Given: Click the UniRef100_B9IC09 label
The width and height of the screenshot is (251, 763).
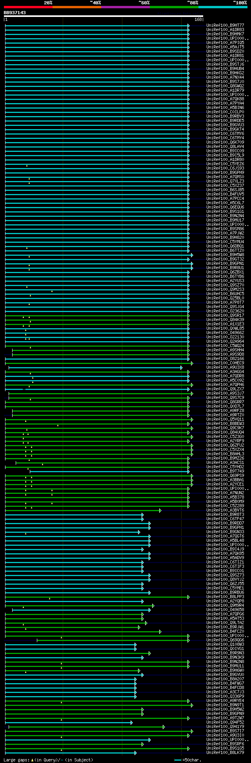Looking at the screenshot, I should coord(226,151).
